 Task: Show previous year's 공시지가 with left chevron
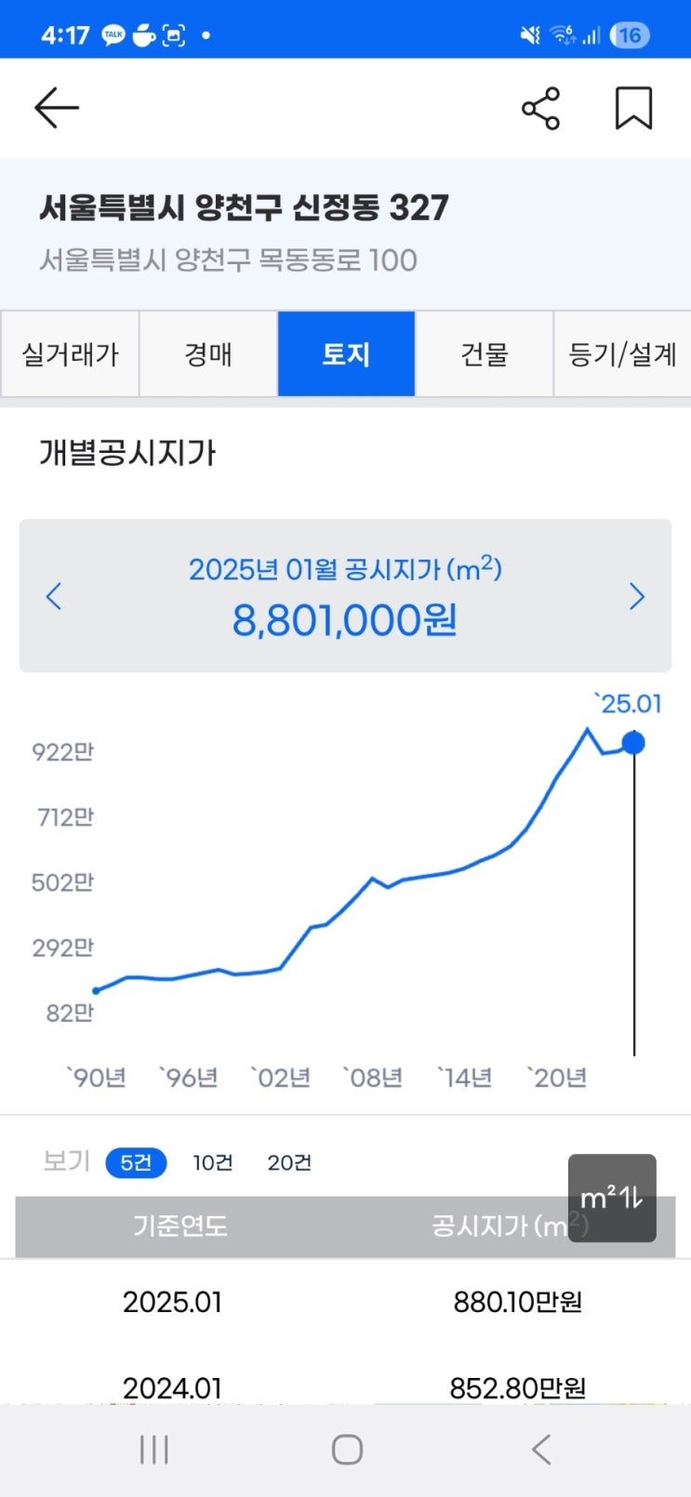click(x=54, y=596)
